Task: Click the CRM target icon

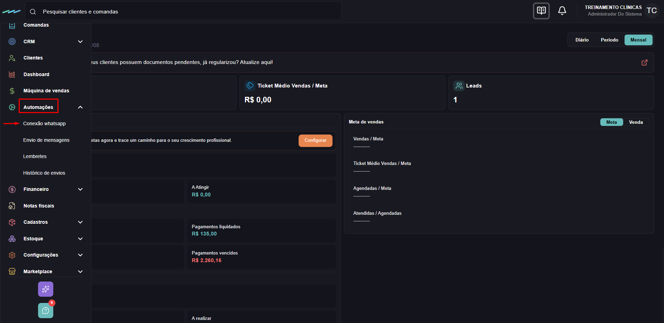Action: (12, 41)
